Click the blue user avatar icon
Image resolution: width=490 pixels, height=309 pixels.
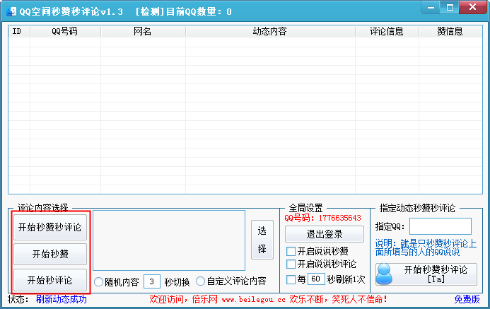click(385, 274)
